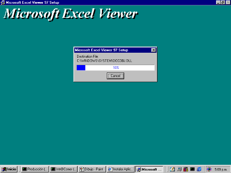Click the globe icon in system tray
The height and width of the screenshot is (173, 231).
(x=209, y=169)
